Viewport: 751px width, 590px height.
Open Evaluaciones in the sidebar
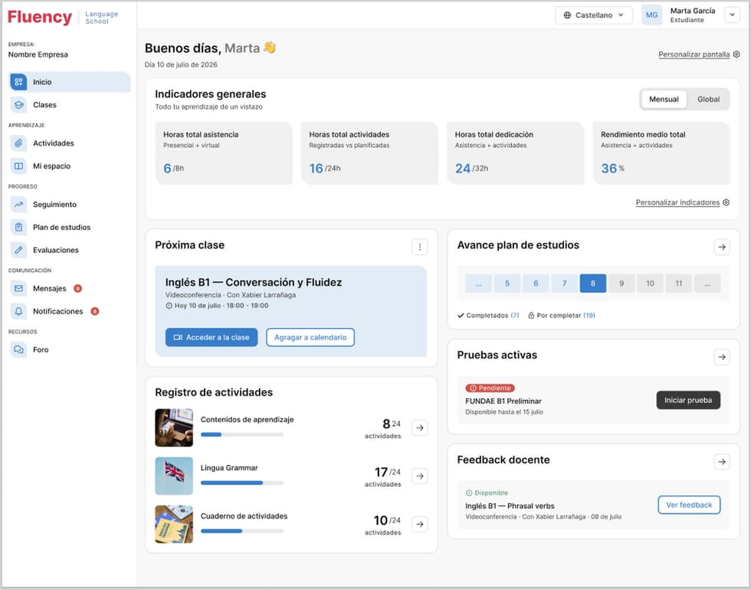pyautogui.click(x=70, y=250)
